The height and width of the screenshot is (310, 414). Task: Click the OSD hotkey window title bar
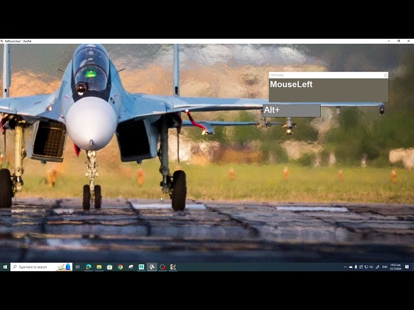coord(329,75)
